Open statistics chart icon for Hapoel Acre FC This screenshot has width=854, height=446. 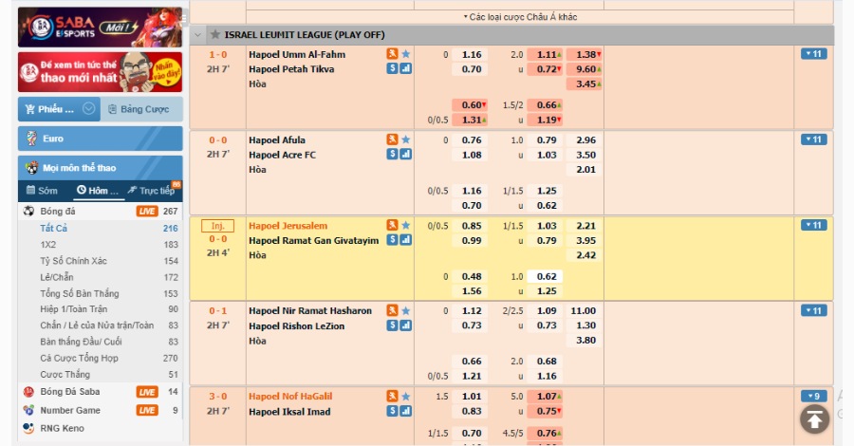[406, 154]
